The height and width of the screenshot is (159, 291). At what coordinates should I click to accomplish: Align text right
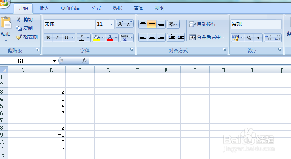[161, 37]
